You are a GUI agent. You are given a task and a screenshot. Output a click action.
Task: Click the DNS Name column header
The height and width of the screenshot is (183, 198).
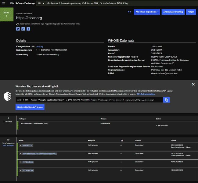click(x=21, y=141)
